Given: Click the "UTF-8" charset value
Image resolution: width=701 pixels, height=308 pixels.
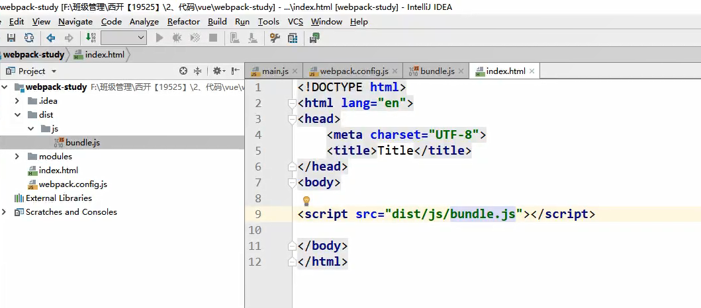Looking at the screenshot, I should point(454,135).
